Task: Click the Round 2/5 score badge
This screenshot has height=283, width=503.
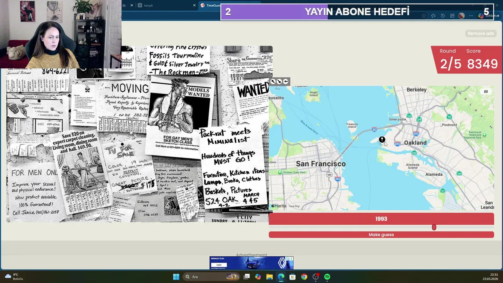Action: point(467,60)
